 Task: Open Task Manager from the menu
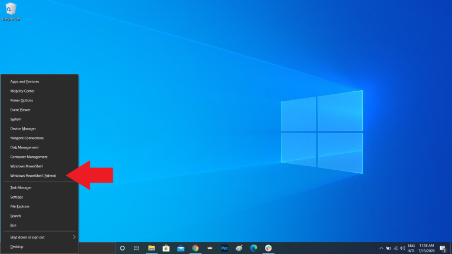coord(21,187)
